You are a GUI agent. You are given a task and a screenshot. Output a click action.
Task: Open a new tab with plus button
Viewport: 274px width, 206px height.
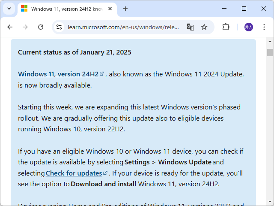125,9
